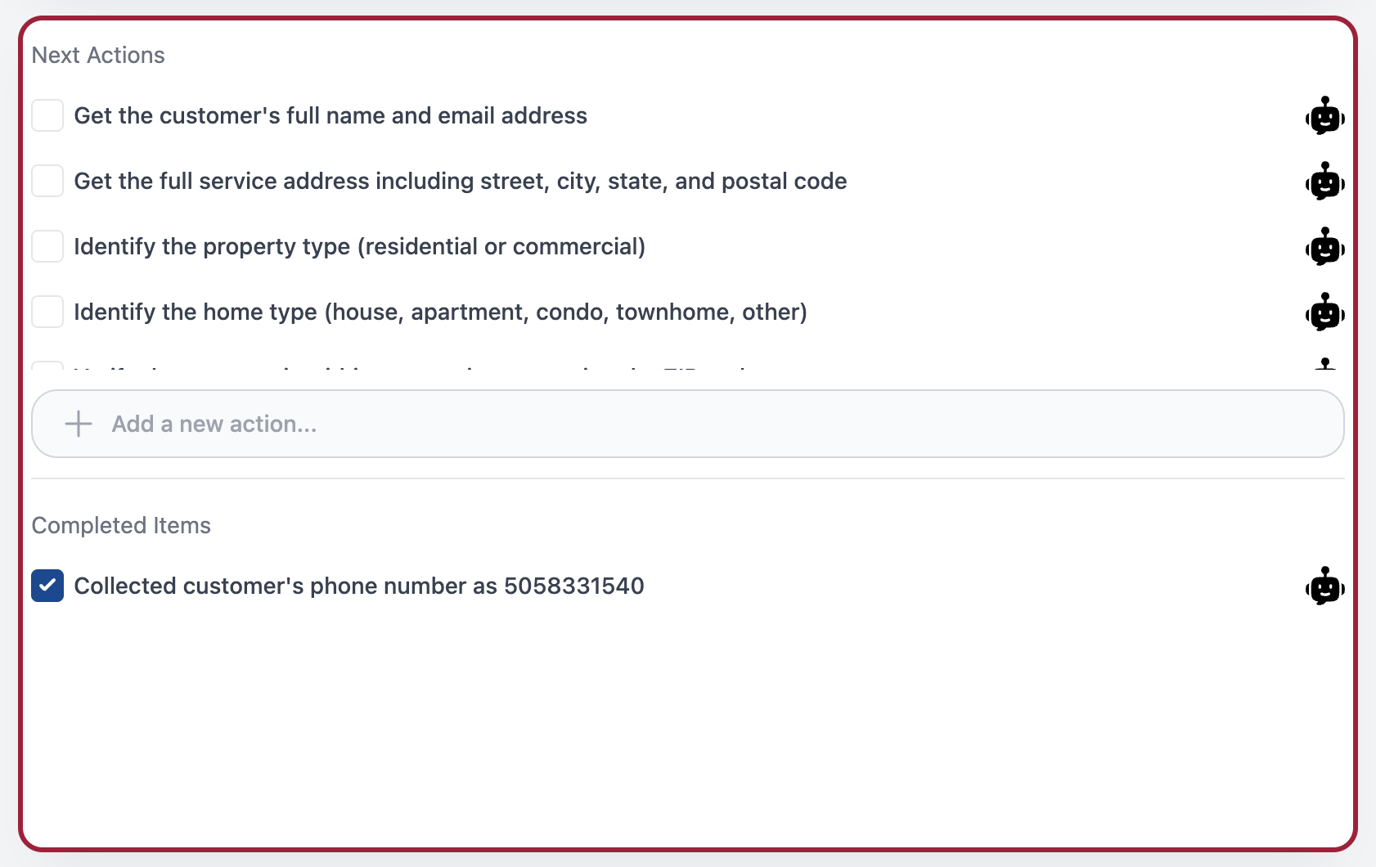Select the 'Get the full service address' action text
The image size is (1376, 867).
point(461,182)
